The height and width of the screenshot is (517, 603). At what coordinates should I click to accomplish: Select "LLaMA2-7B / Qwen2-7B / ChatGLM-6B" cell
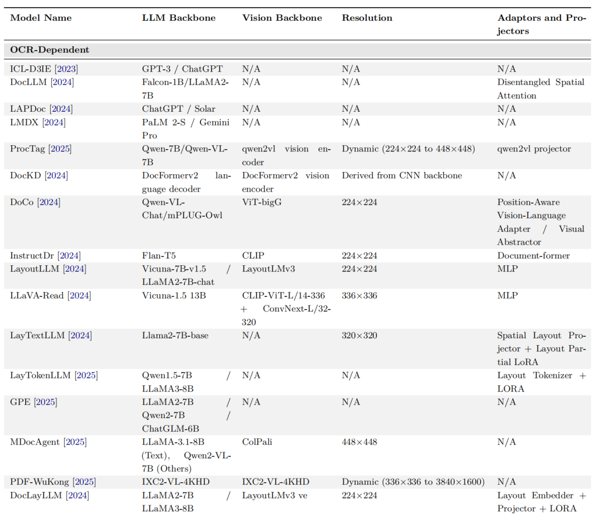(x=186, y=415)
